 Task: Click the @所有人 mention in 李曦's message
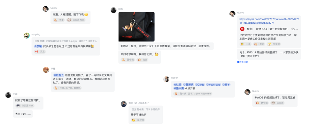(59, 75)
